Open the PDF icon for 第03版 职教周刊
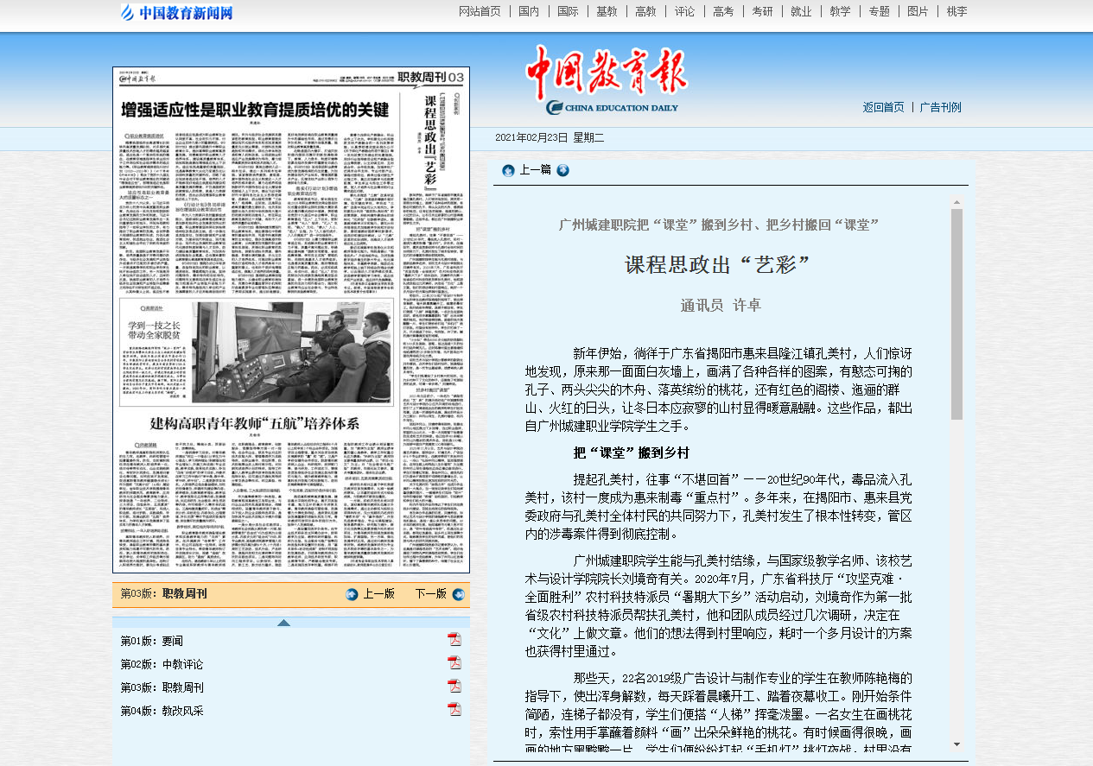The height and width of the screenshot is (766, 1093). (454, 687)
